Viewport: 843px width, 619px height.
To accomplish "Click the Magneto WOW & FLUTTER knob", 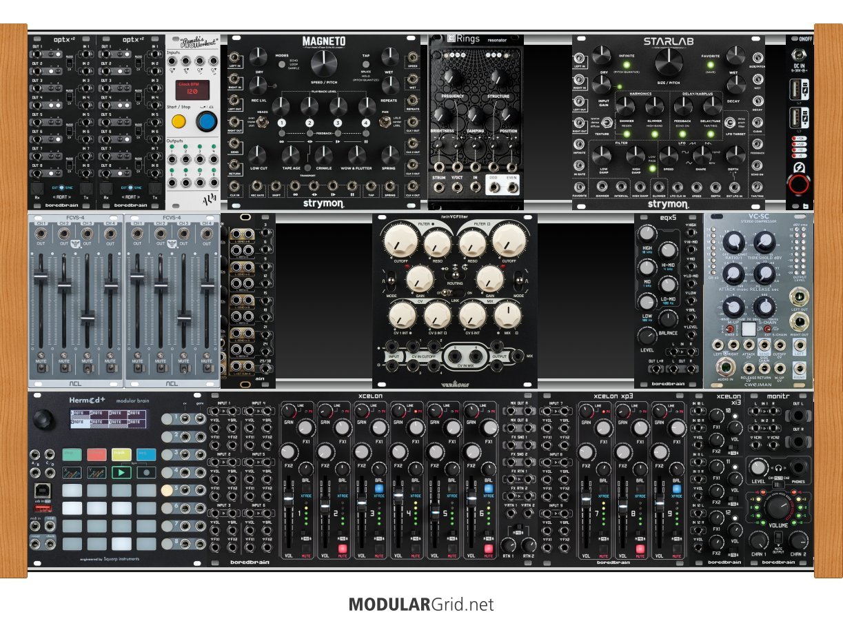I will [356, 154].
